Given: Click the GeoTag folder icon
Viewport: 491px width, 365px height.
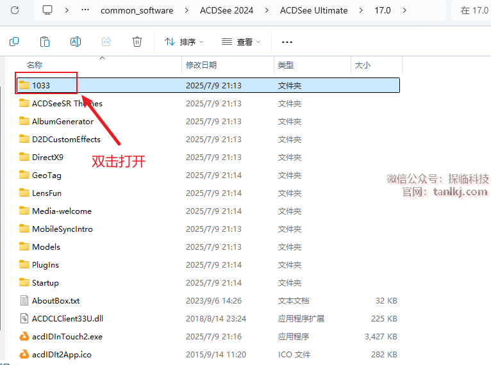Looking at the screenshot, I should [24, 175].
